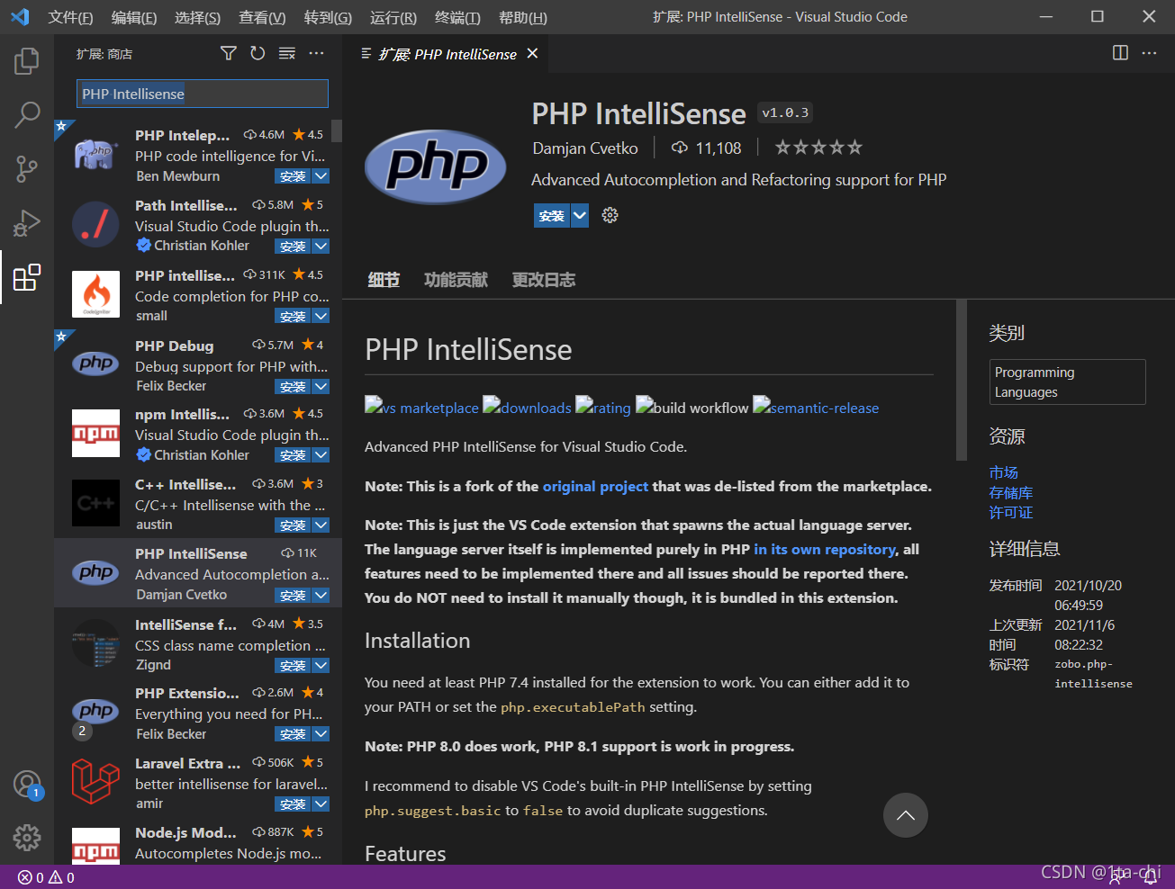
Task: Expand install dropdown for Path Intellisense
Action: coord(321,247)
